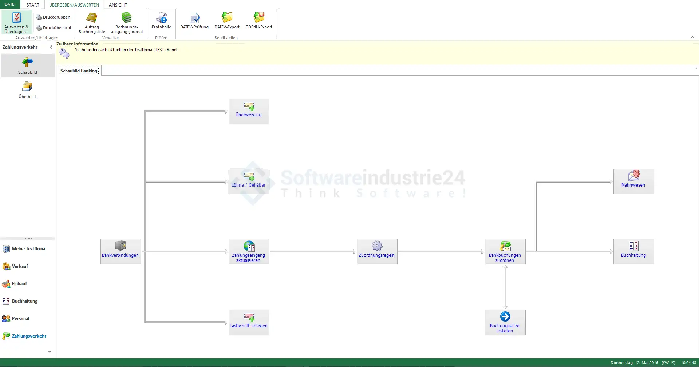Open Lastschrift erfassen node

pyautogui.click(x=249, y=322)
